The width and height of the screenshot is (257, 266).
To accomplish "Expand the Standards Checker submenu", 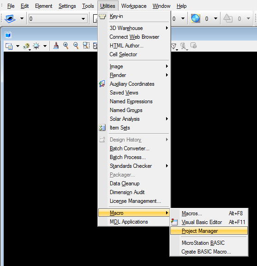I will coord(167,166).
